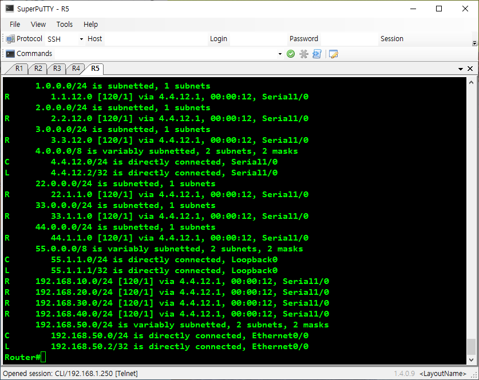Click the 192.168.50.0/24 Ethernet0/0 connected line
The image size is (479, 380).
pyautogui.click(x=156, y=335)
